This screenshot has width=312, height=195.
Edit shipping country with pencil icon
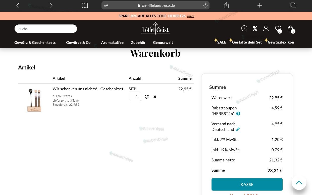[x=238, y=129]
